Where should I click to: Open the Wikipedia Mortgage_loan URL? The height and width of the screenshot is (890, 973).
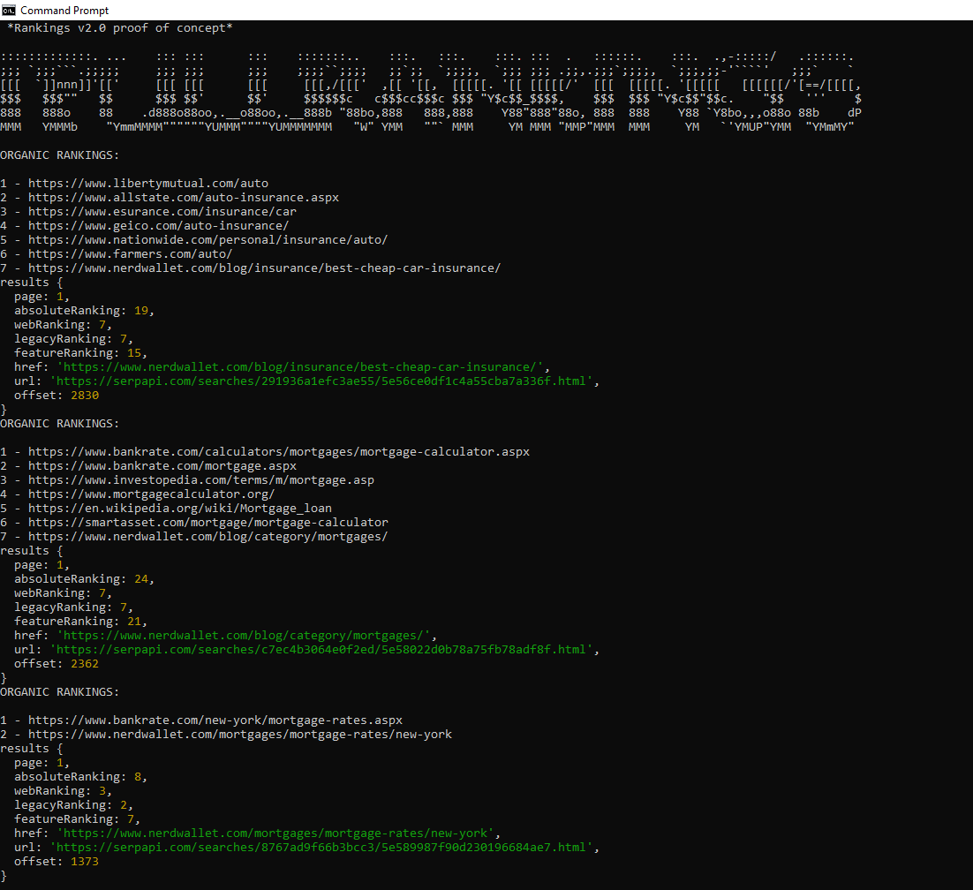[x=179, y=509]
